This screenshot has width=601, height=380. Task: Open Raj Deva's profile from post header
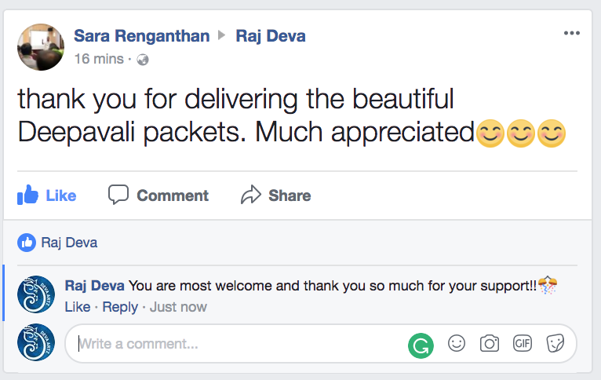pyautogui.click(x=269, y=36)
